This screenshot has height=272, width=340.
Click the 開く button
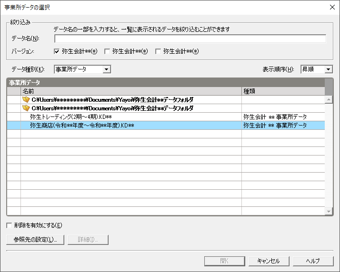pyautogui.click(x=225, y=261)
